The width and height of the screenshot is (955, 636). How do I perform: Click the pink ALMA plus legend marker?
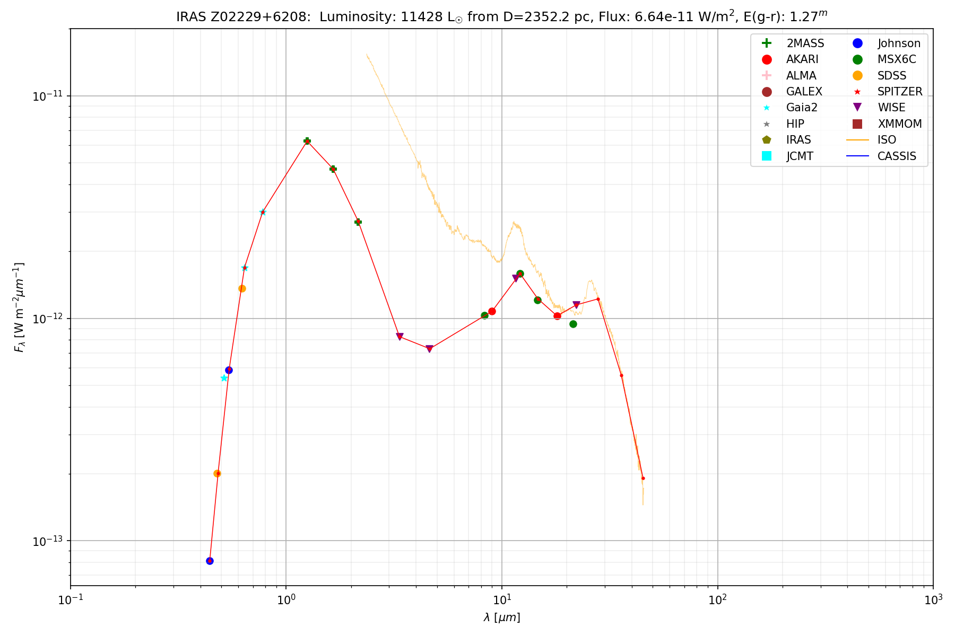(x=766, y=75)
